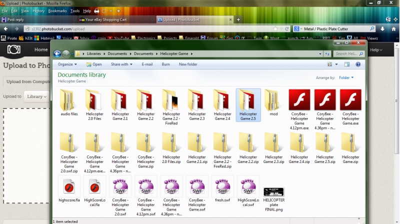Click the Burn toolbar button
Screen dimensions: 400x224
pos(165,64)
